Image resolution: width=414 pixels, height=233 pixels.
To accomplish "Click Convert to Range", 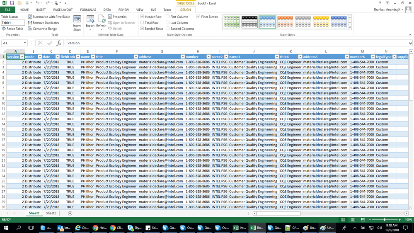I will point(42,29).
